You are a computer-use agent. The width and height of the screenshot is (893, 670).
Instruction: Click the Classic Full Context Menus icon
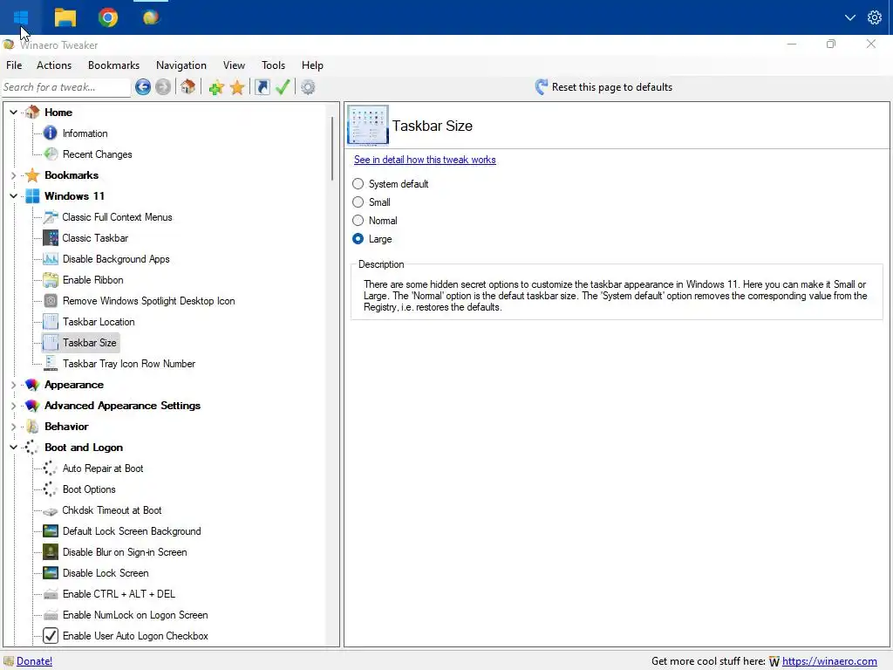(51, 217)
